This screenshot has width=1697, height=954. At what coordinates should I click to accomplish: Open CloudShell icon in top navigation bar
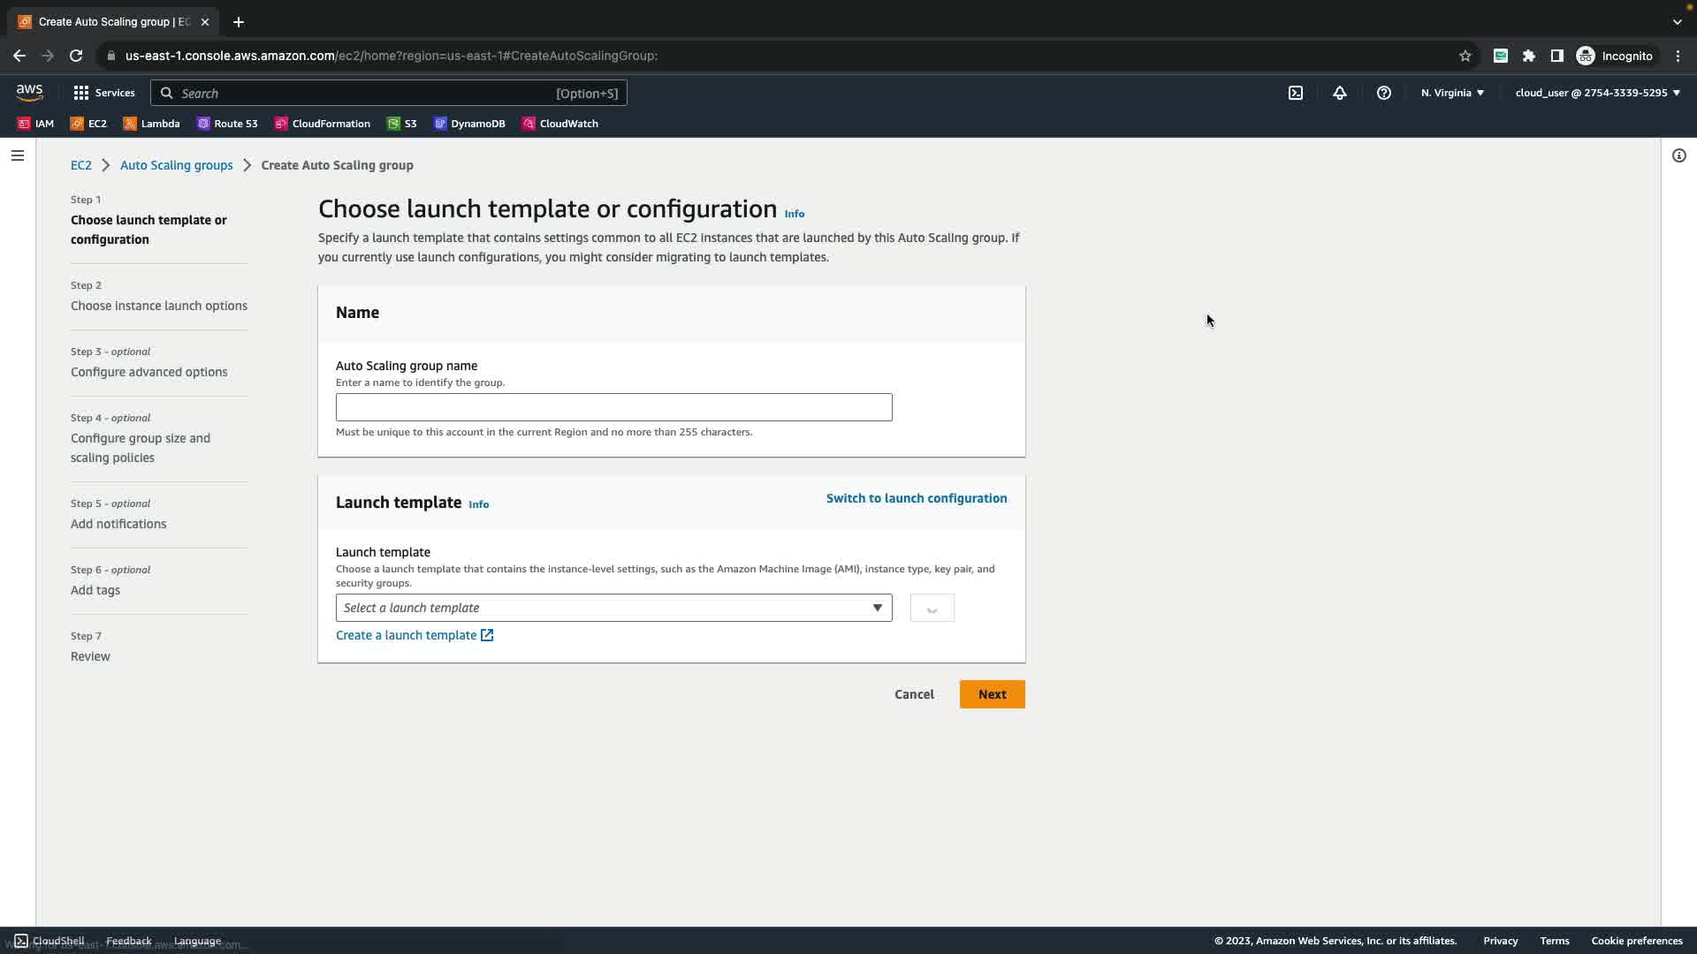(x=1295, y=93)
